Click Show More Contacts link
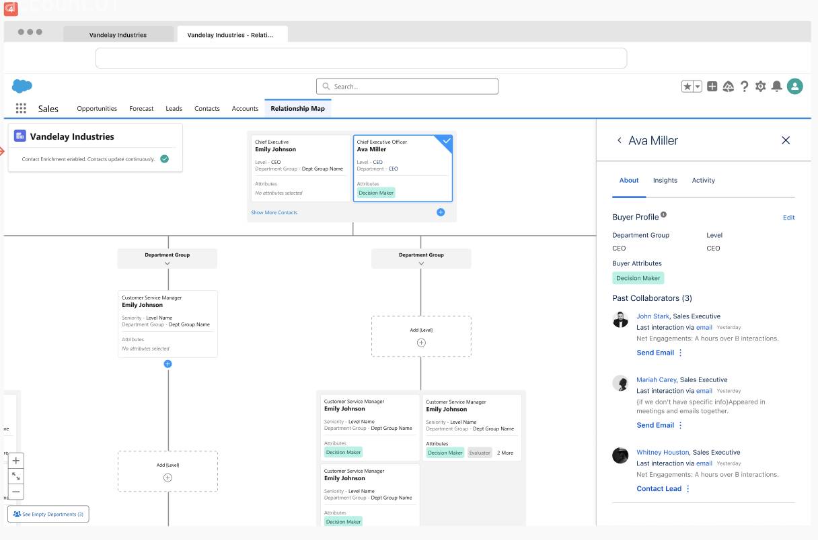The height and width of the screenshot is (540, 818). (274, 212)
